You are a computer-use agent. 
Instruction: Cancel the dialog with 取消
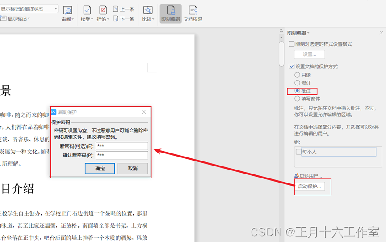click(x=133, y=169)
